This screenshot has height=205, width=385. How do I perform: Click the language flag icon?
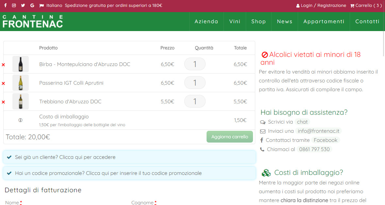coord(42,6)
